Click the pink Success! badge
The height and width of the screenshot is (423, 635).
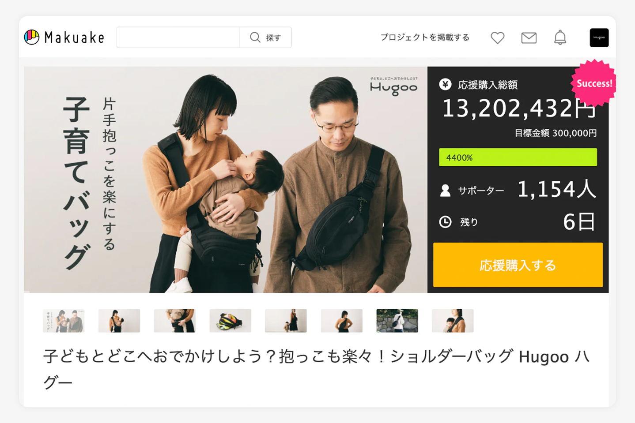pyautogui.click(x=594, y=83)
